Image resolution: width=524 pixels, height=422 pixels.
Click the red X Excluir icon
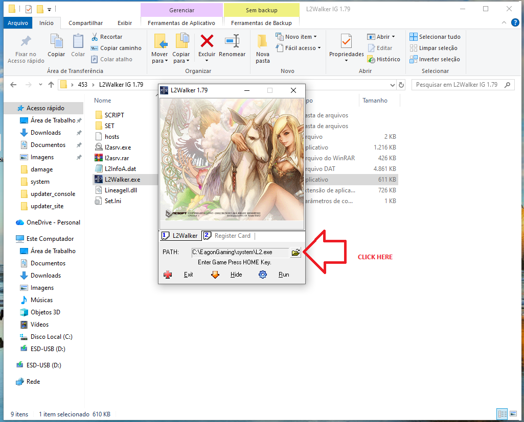[207, 41]
